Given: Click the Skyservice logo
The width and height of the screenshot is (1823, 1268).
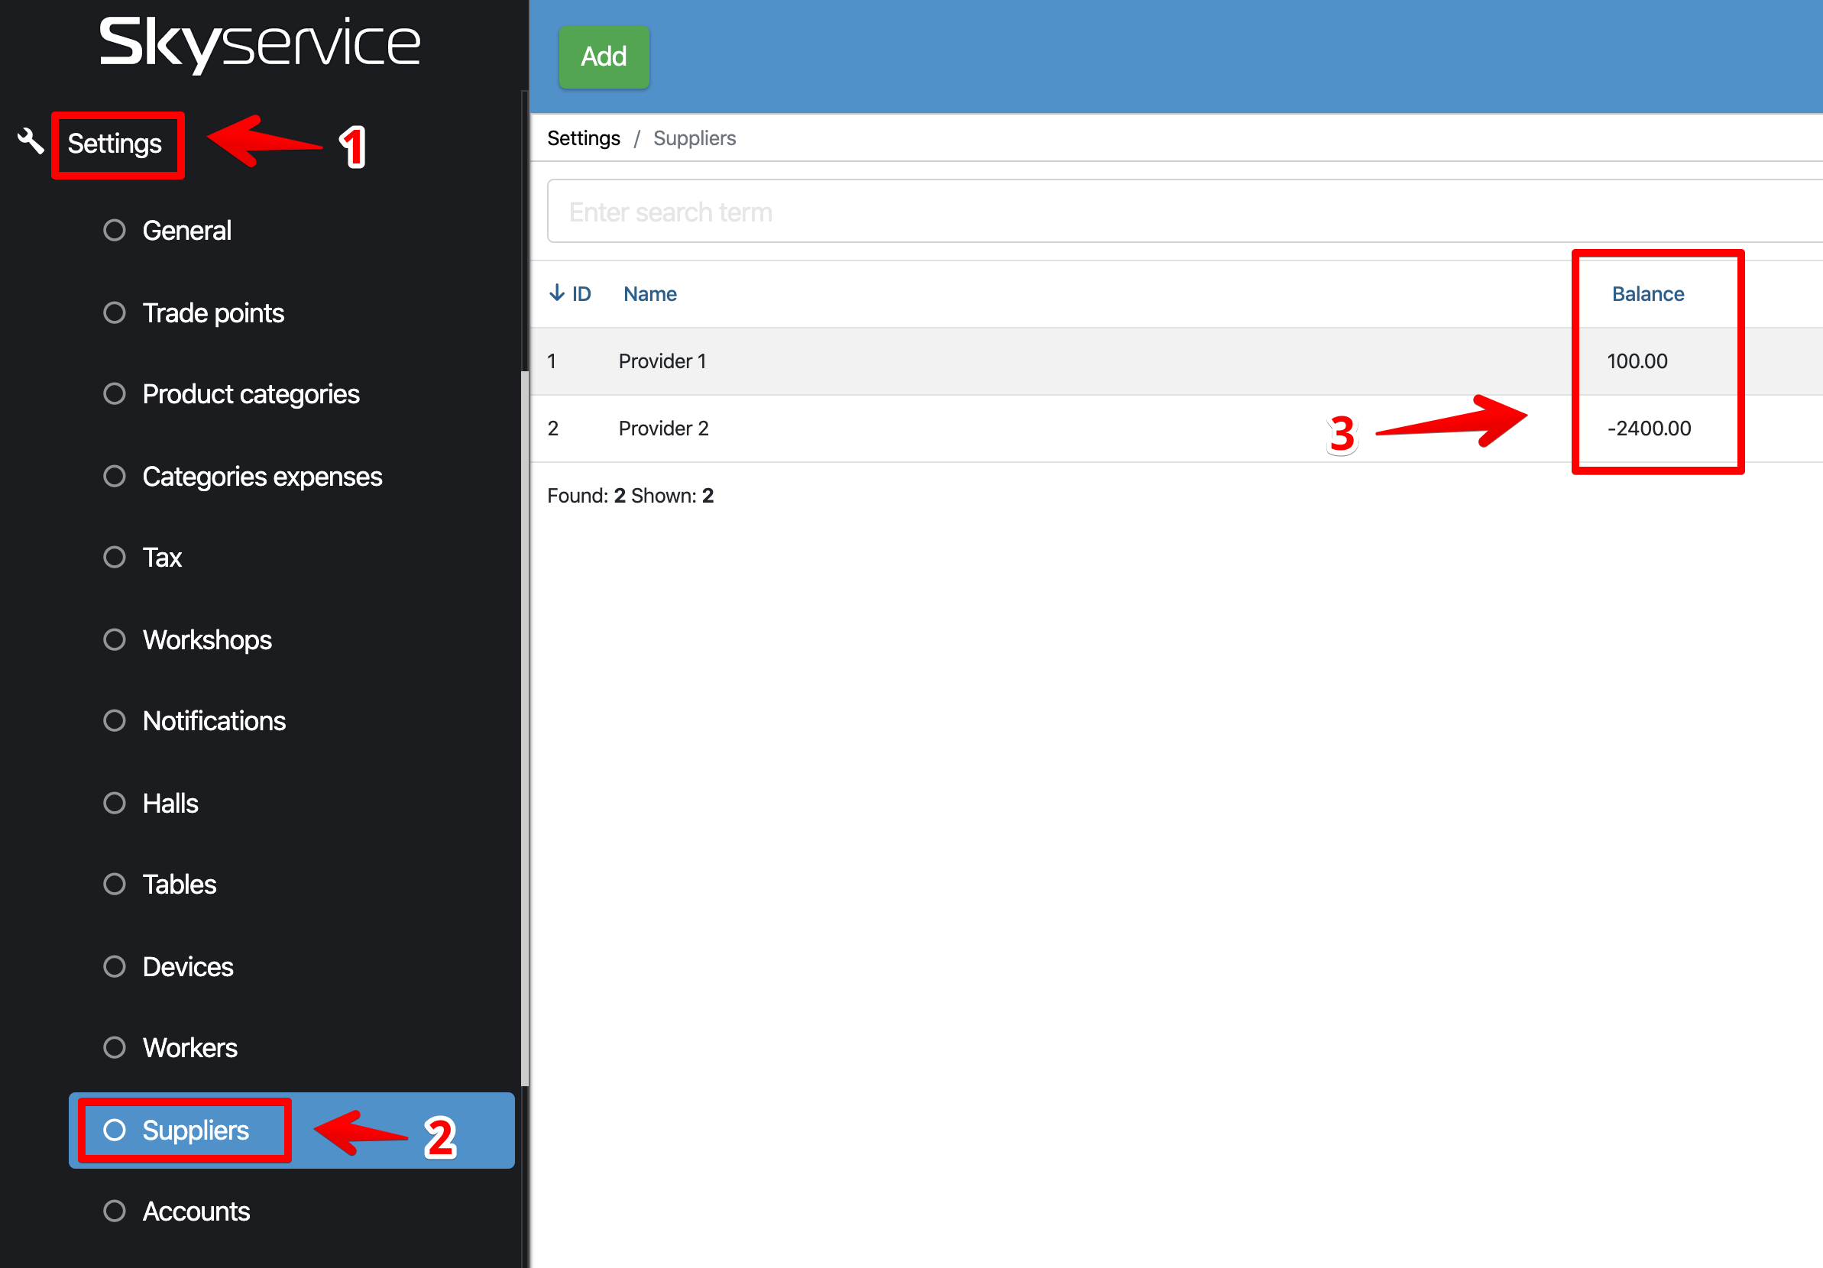Looking at the screenshot, I should pos(260,44).
